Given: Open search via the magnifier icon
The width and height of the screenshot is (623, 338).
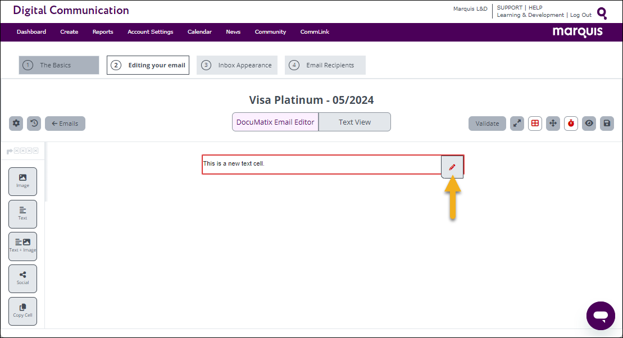Looking at the screenshot, I should (602, 13).
